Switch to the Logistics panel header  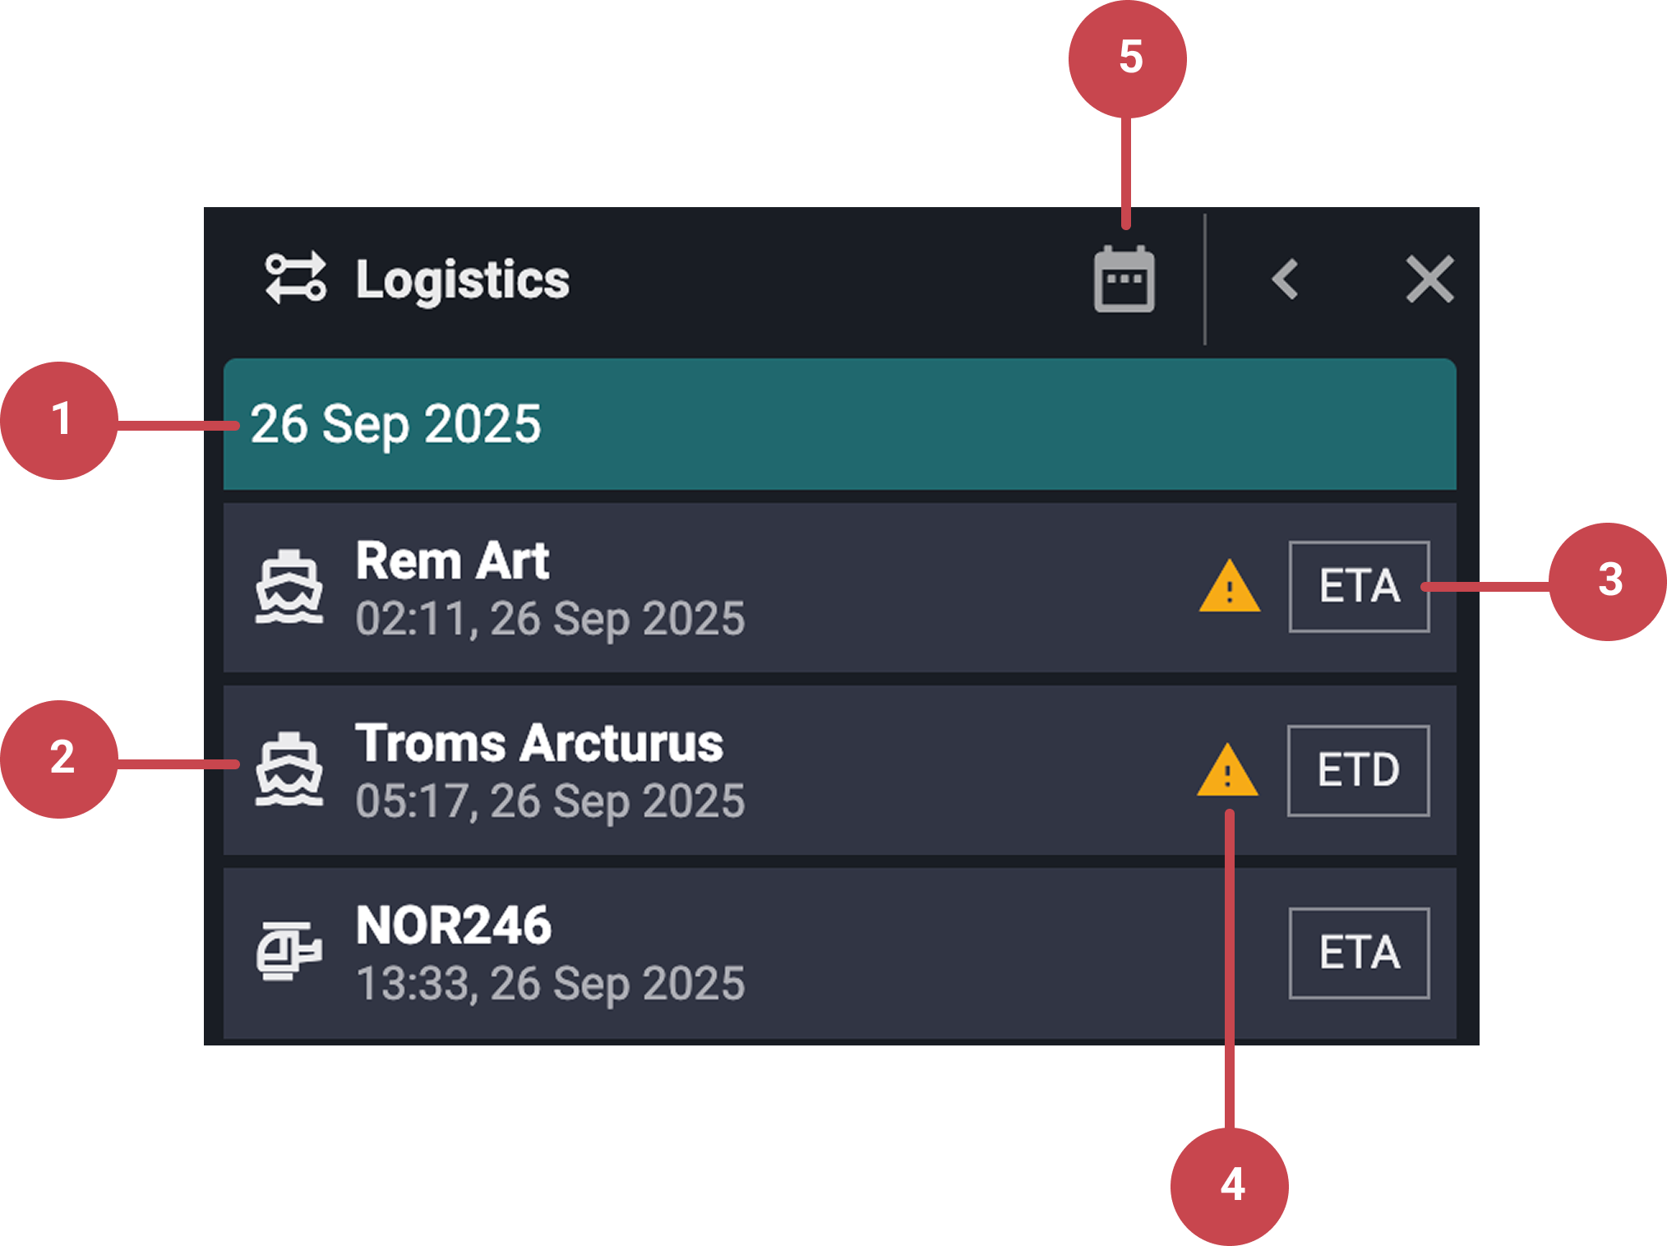pyautogui.click(x=460, y=279)
